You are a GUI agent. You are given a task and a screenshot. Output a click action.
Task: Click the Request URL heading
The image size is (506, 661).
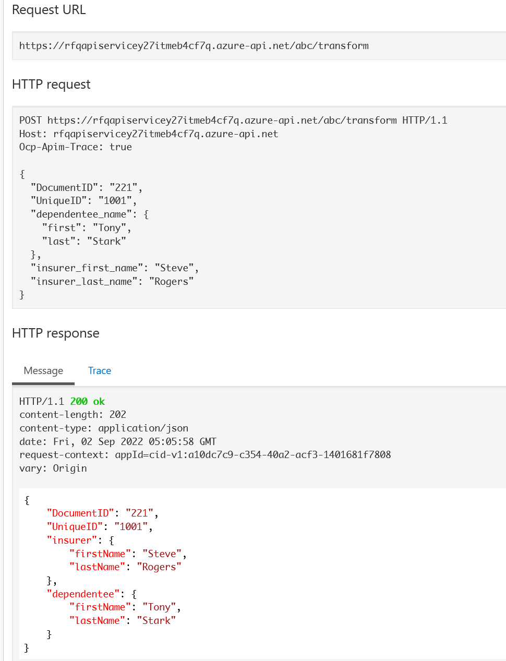pos(49,10)
